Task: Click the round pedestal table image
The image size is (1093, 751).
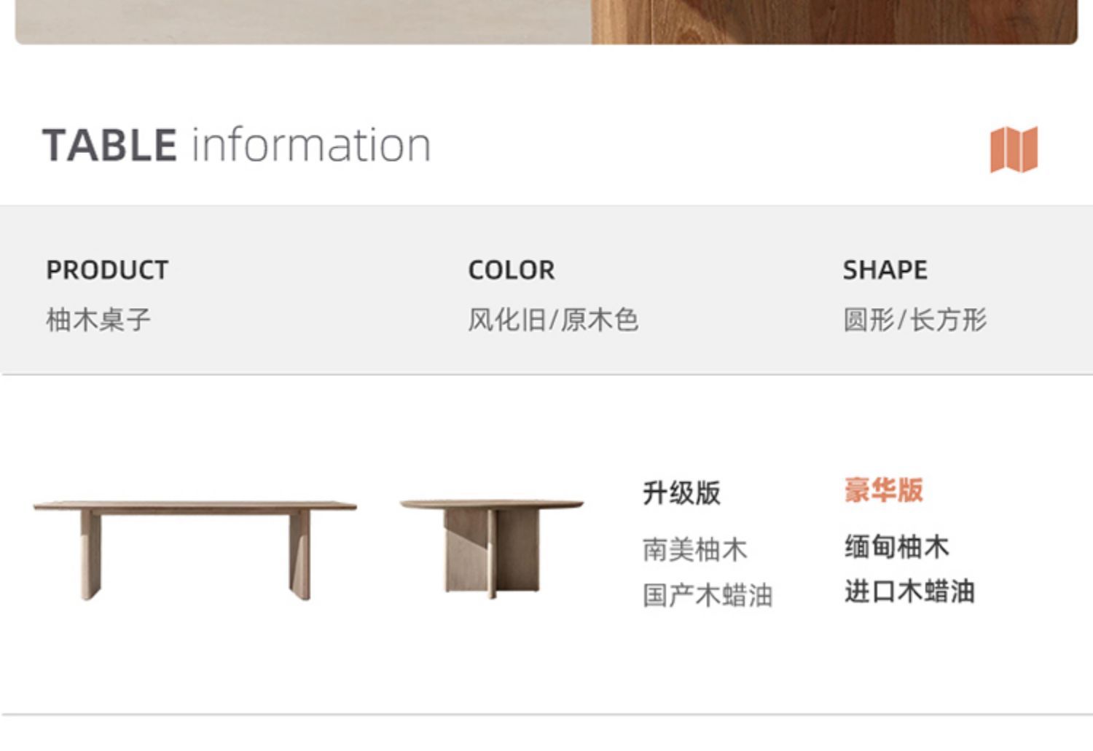Action: pos(492,546)
